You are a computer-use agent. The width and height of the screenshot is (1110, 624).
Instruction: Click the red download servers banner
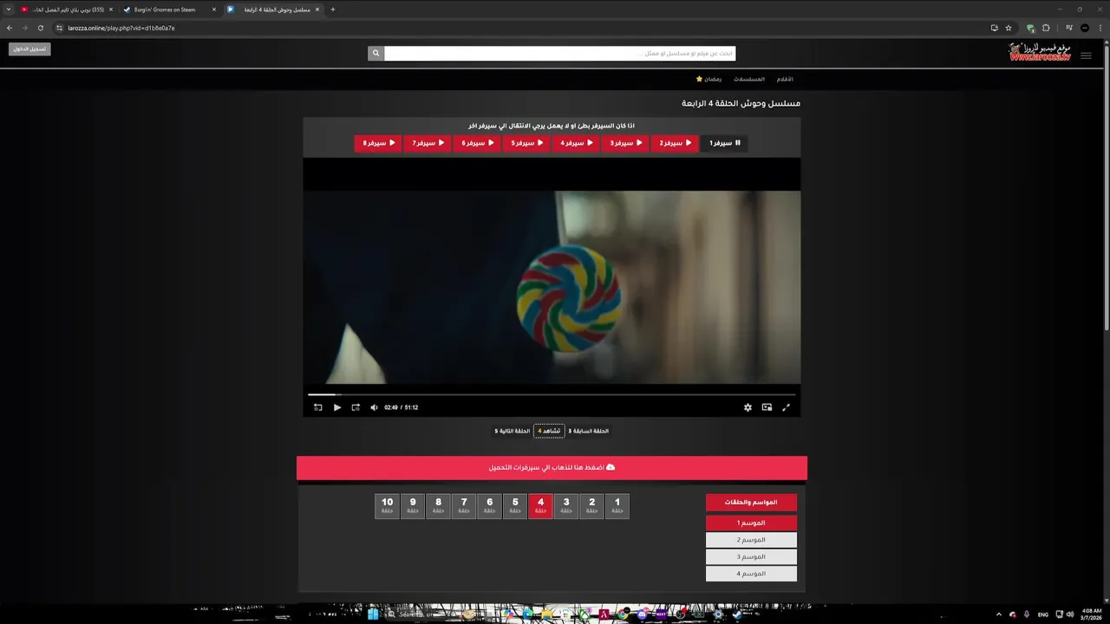(x=552, y=468)
